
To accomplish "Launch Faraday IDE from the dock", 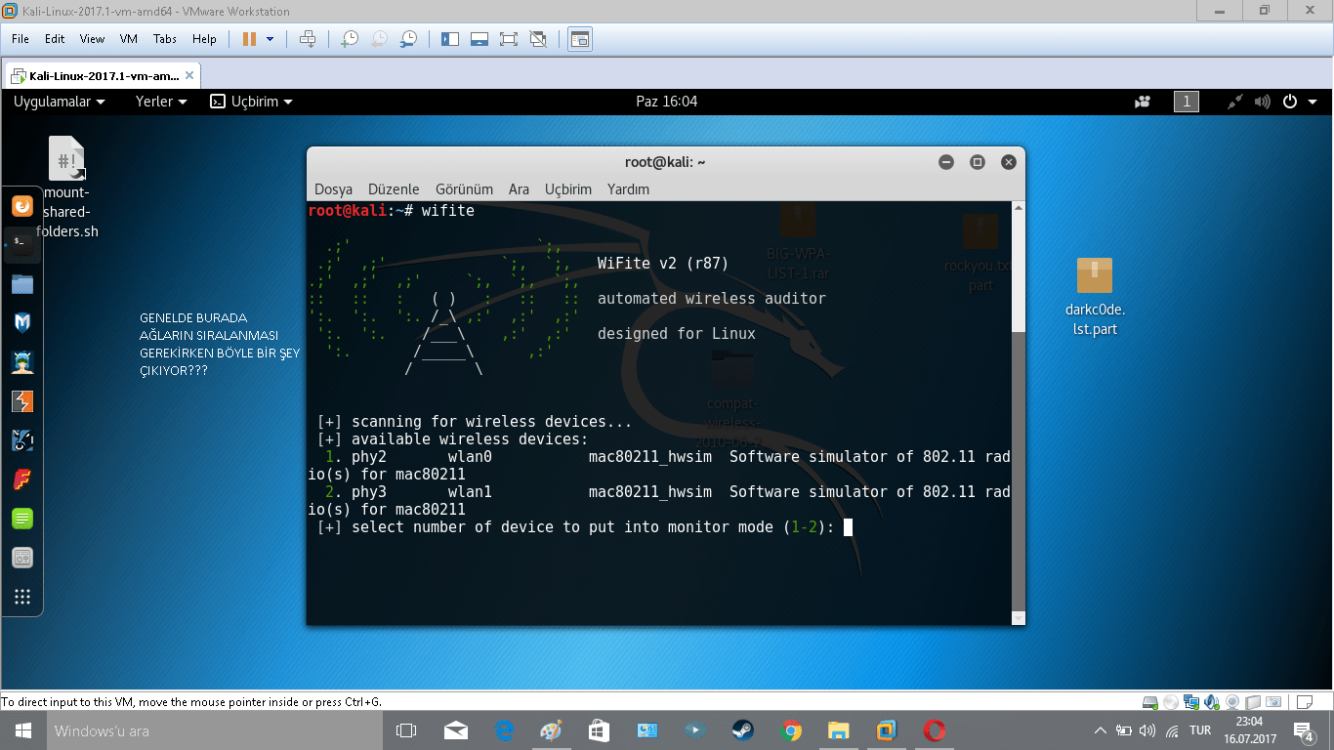I will coord(22,479).
